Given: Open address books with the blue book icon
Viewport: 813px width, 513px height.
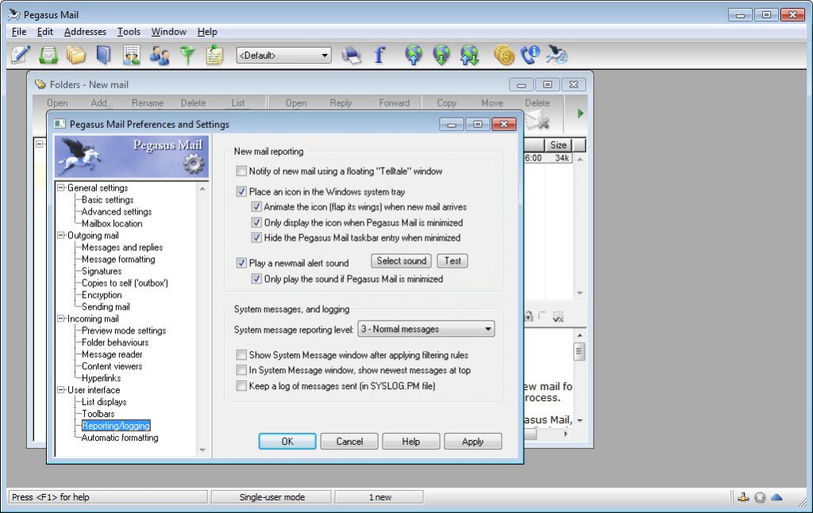Looking at the screenshot, I should pyautogui.click(x=104, y=55).
